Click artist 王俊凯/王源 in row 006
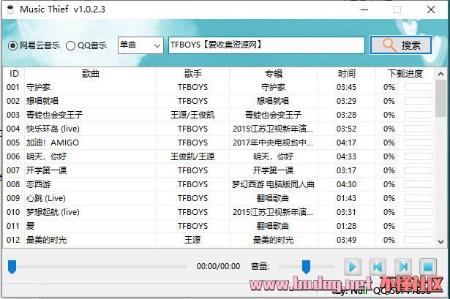The height and width of the screenshot is (299, 450). click(192, 156)
